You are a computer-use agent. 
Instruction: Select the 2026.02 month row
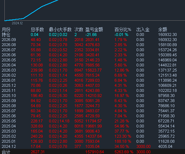pos(9,76)
